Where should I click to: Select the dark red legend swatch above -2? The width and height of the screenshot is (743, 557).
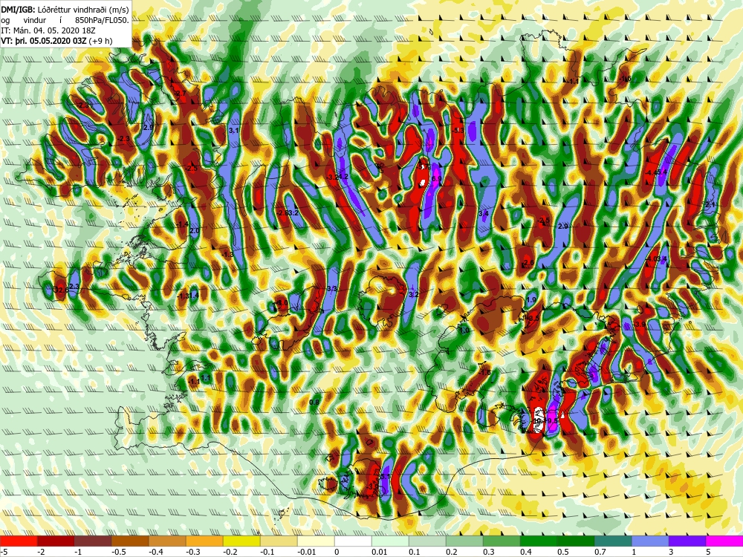pyautogui.click(x=56, y=541)
